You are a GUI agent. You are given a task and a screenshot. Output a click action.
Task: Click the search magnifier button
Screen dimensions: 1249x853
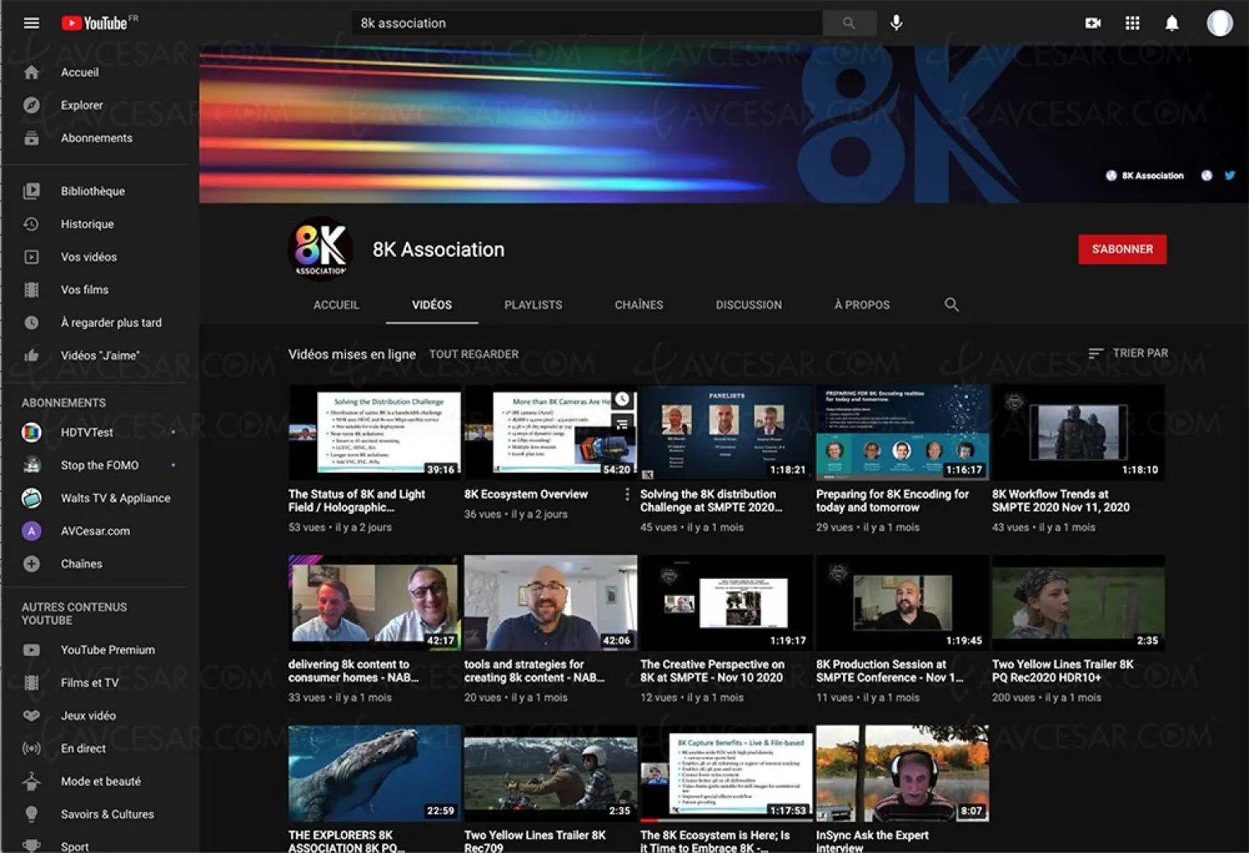click(848, 23)
